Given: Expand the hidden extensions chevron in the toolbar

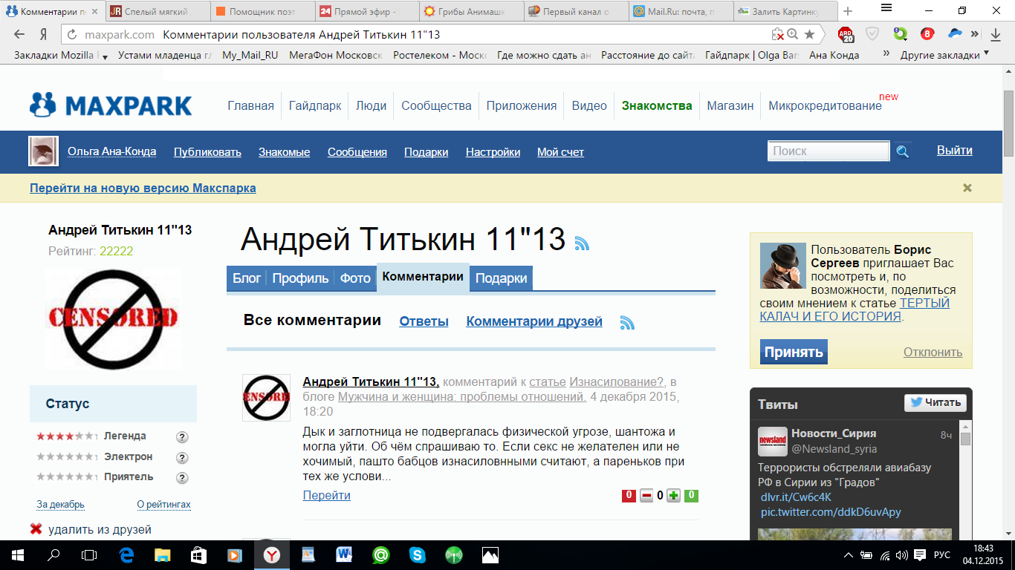Looking at the screenshot, I should (x=974, y=34).
